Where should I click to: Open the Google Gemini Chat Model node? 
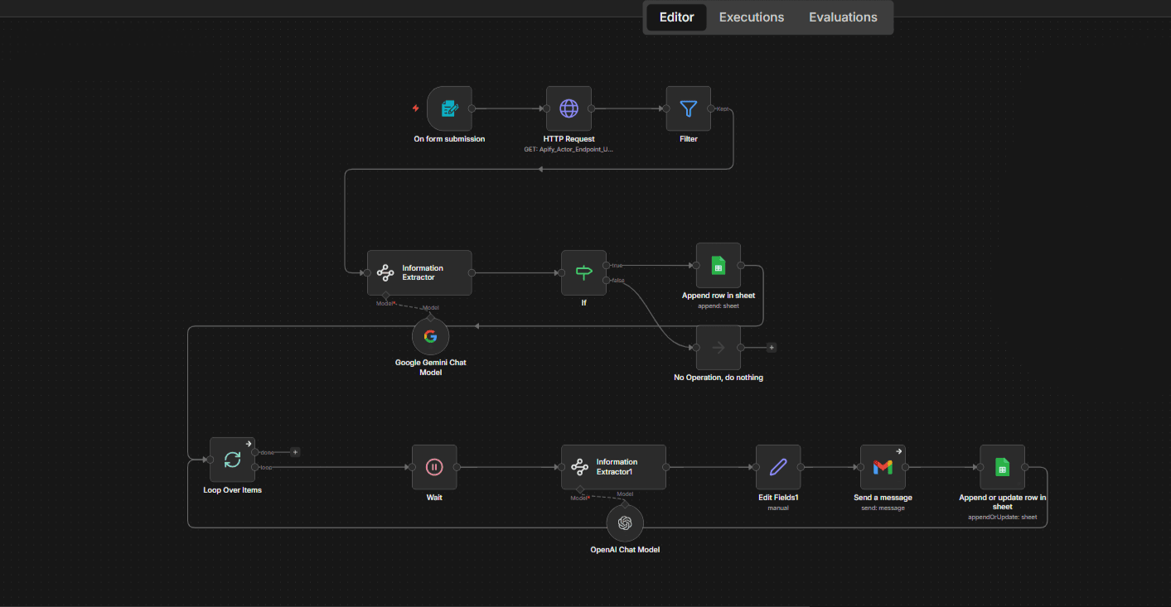430,336
